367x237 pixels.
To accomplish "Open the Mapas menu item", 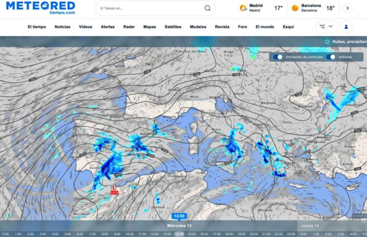I will [x=149, y=27].
